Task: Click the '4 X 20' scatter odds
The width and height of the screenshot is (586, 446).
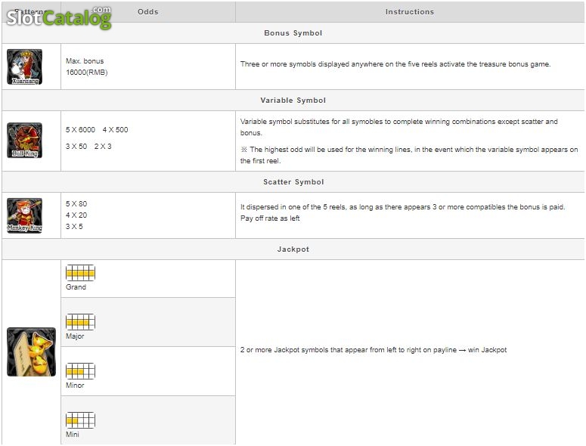Action: [x=76, y=215]
